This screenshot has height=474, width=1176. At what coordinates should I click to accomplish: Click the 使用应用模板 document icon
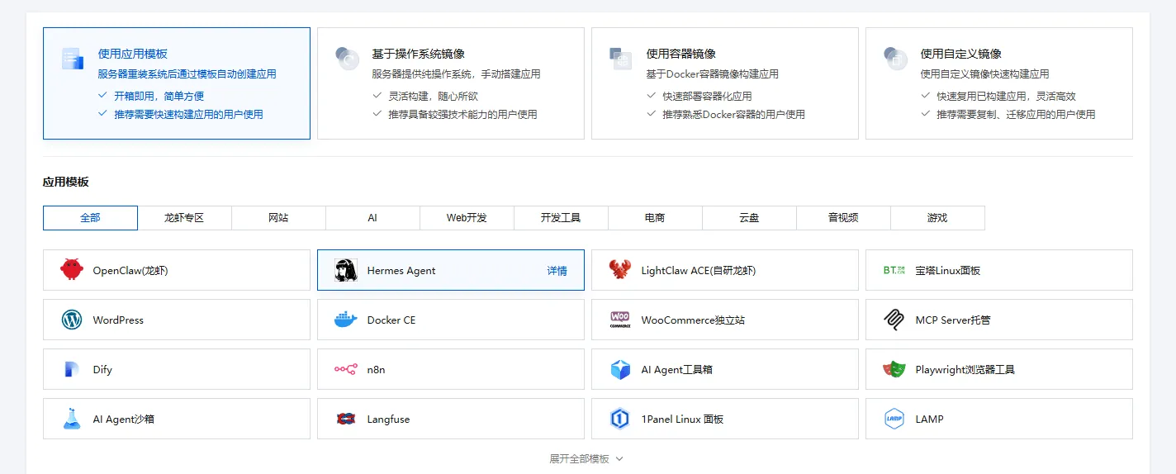[x=73, y=59]
